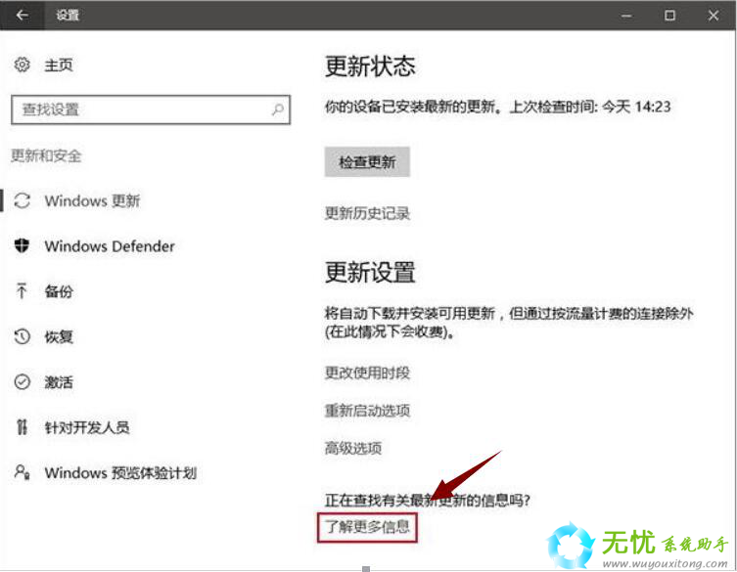Open Windows Defender settings

pos(110,246)
